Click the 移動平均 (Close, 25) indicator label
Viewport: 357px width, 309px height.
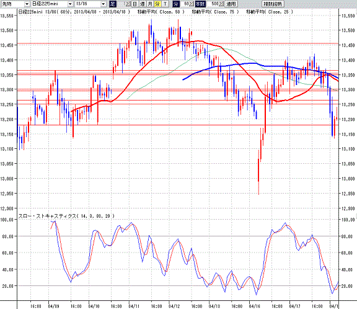point(270,12)
